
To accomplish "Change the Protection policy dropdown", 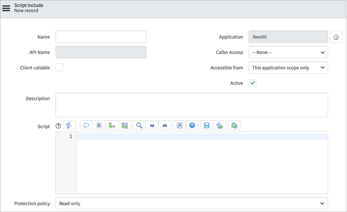I will click(x=192, y=203).
